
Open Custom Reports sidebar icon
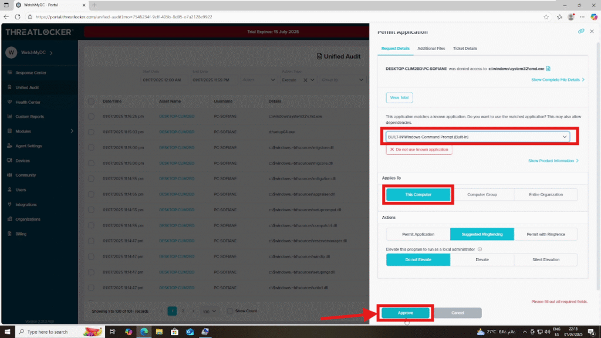[x=9, y=117]
